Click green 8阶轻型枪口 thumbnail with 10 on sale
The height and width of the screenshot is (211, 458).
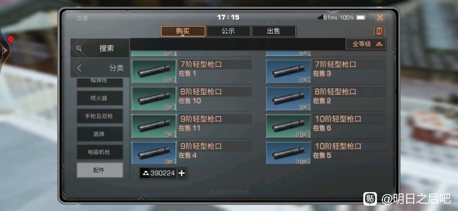(154, 99)
